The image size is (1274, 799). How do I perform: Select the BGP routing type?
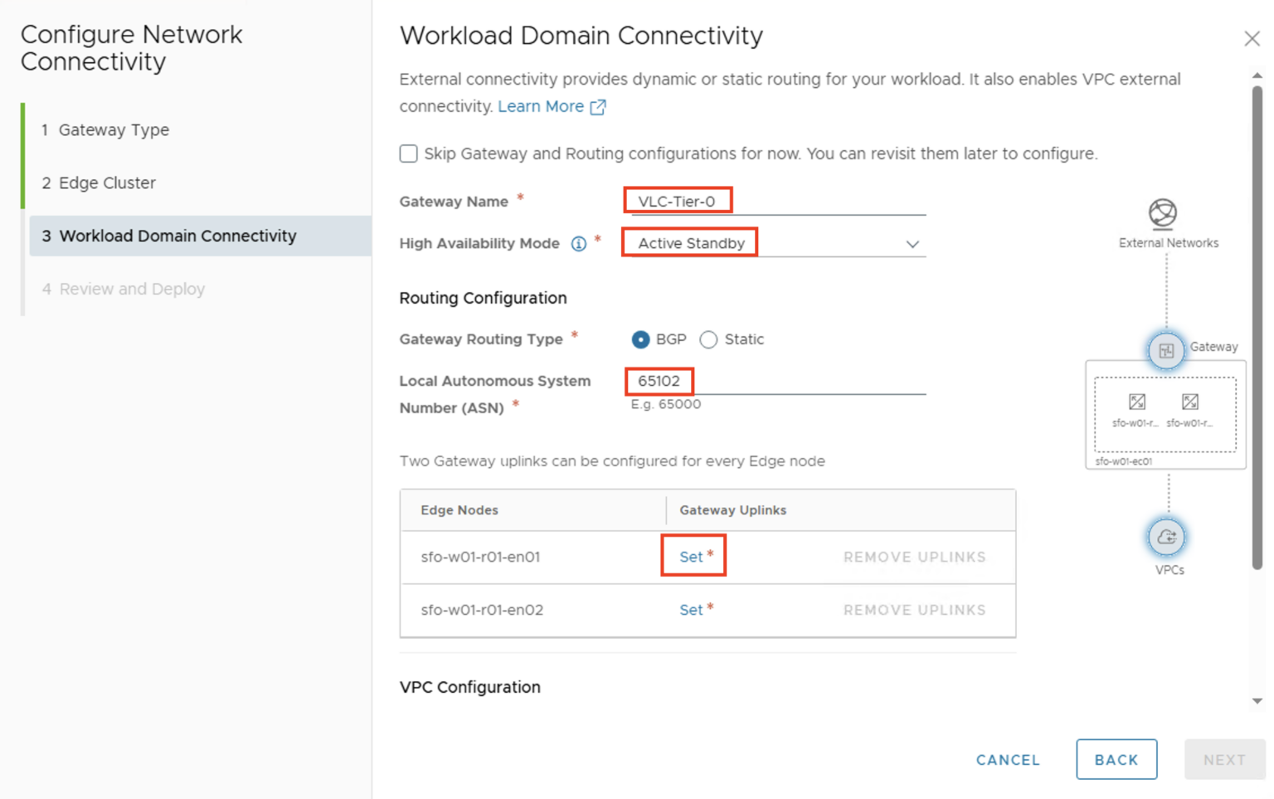tap(641, 339)
